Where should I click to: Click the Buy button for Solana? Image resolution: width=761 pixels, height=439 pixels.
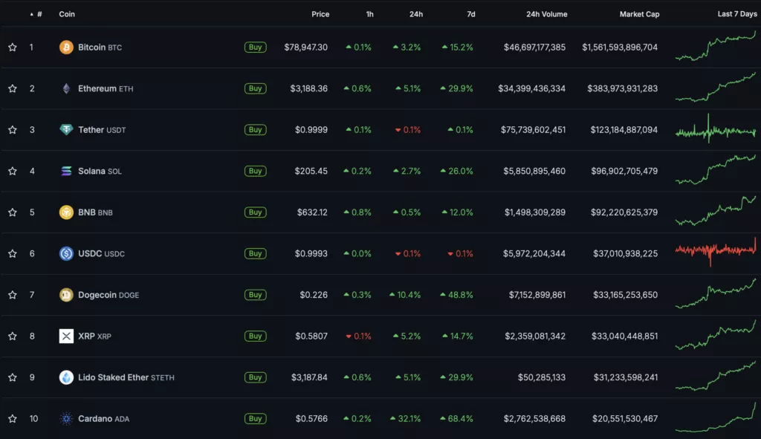point(256,171)
